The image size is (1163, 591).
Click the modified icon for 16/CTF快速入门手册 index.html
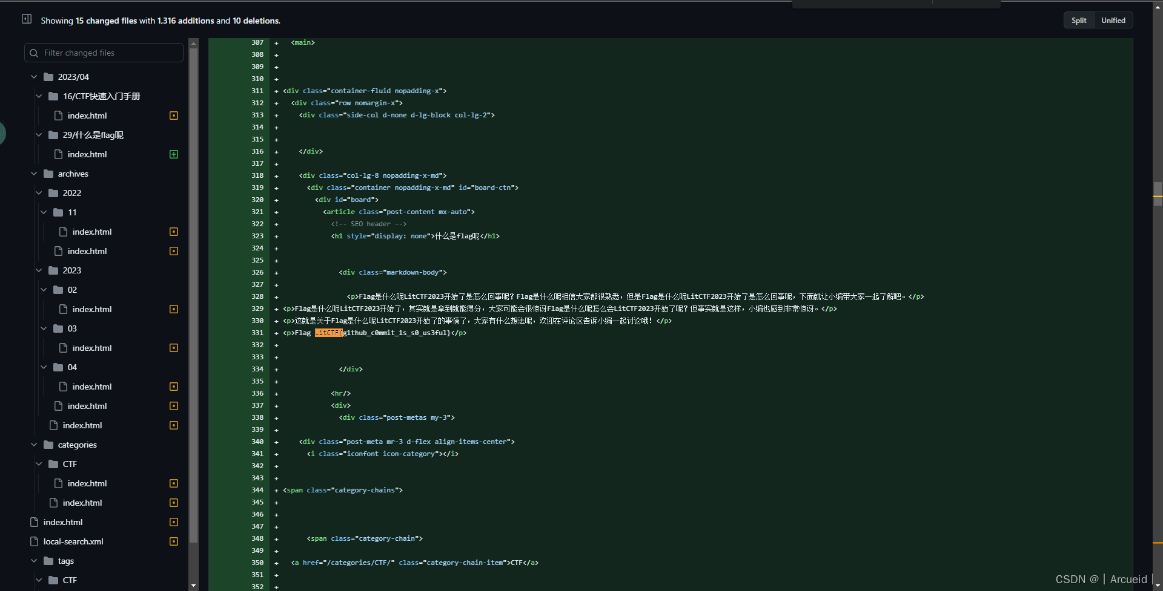coord(174,116)
